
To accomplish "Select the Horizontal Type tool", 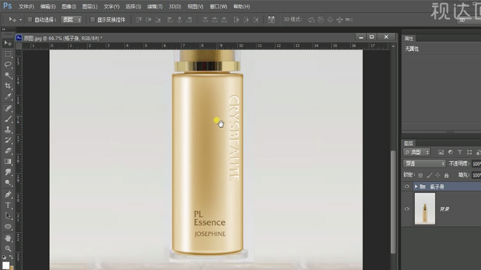I will tap(8, 205).
